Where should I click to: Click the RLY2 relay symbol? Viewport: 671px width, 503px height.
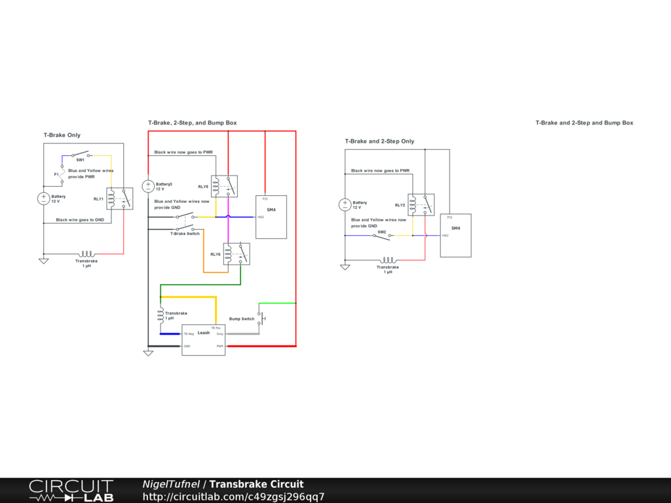[x=421, y=205]
